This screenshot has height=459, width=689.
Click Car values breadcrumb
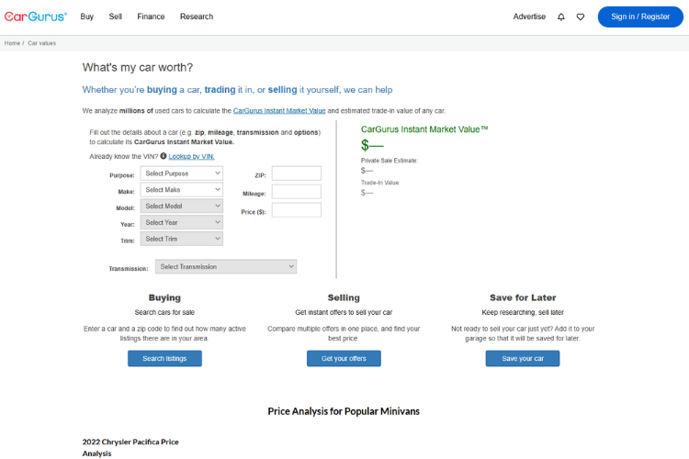41,43
